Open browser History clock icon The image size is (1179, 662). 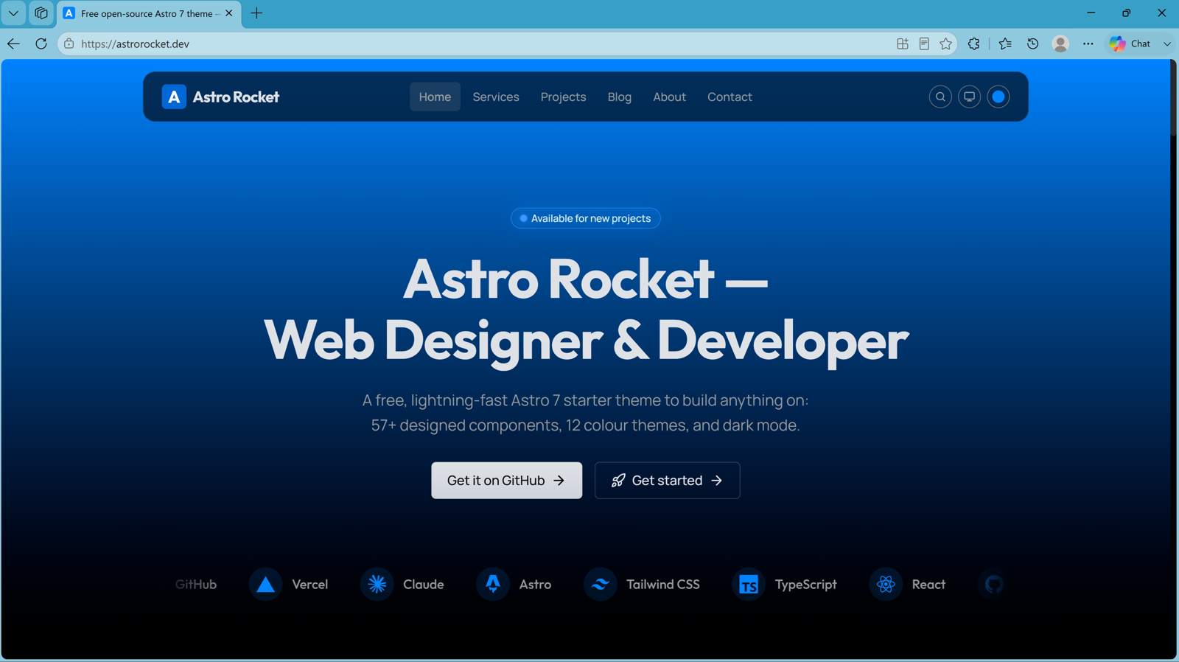[1033, 43]
